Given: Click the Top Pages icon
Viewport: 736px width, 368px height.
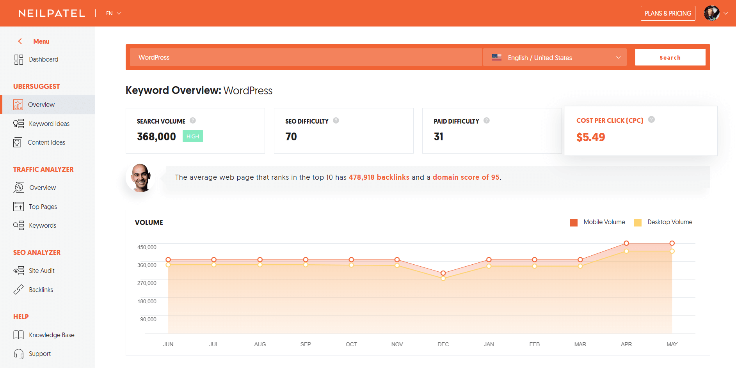Looking at the screenshot, I should tap(18, 206).
